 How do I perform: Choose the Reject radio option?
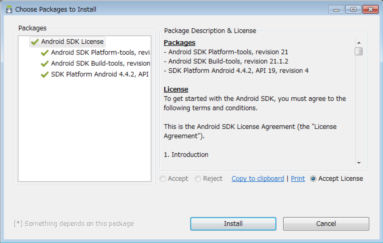tap(198, 179)
